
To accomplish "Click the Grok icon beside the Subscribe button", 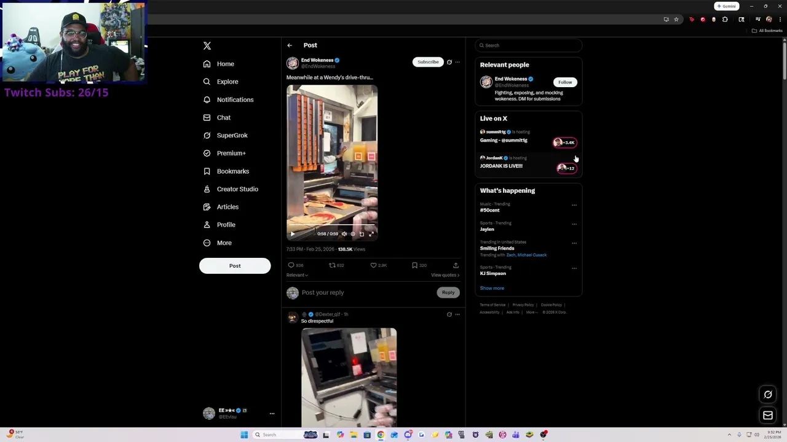I will pyautogui.click(x=449, y=62).
